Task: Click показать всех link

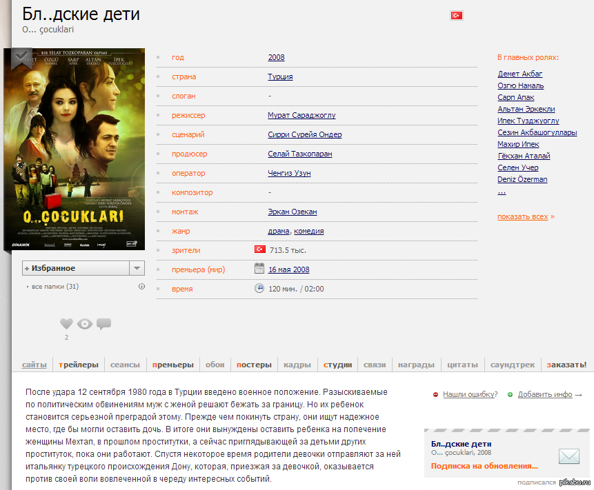Action: (x=523, y=217)
